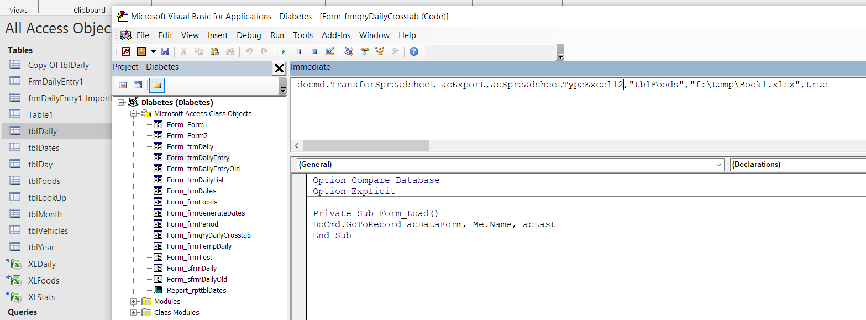Image resolution: width=866 pixels, height=320 pixels.
Task: Click the Paste clipboard icon
Action: tap(215, 51)
